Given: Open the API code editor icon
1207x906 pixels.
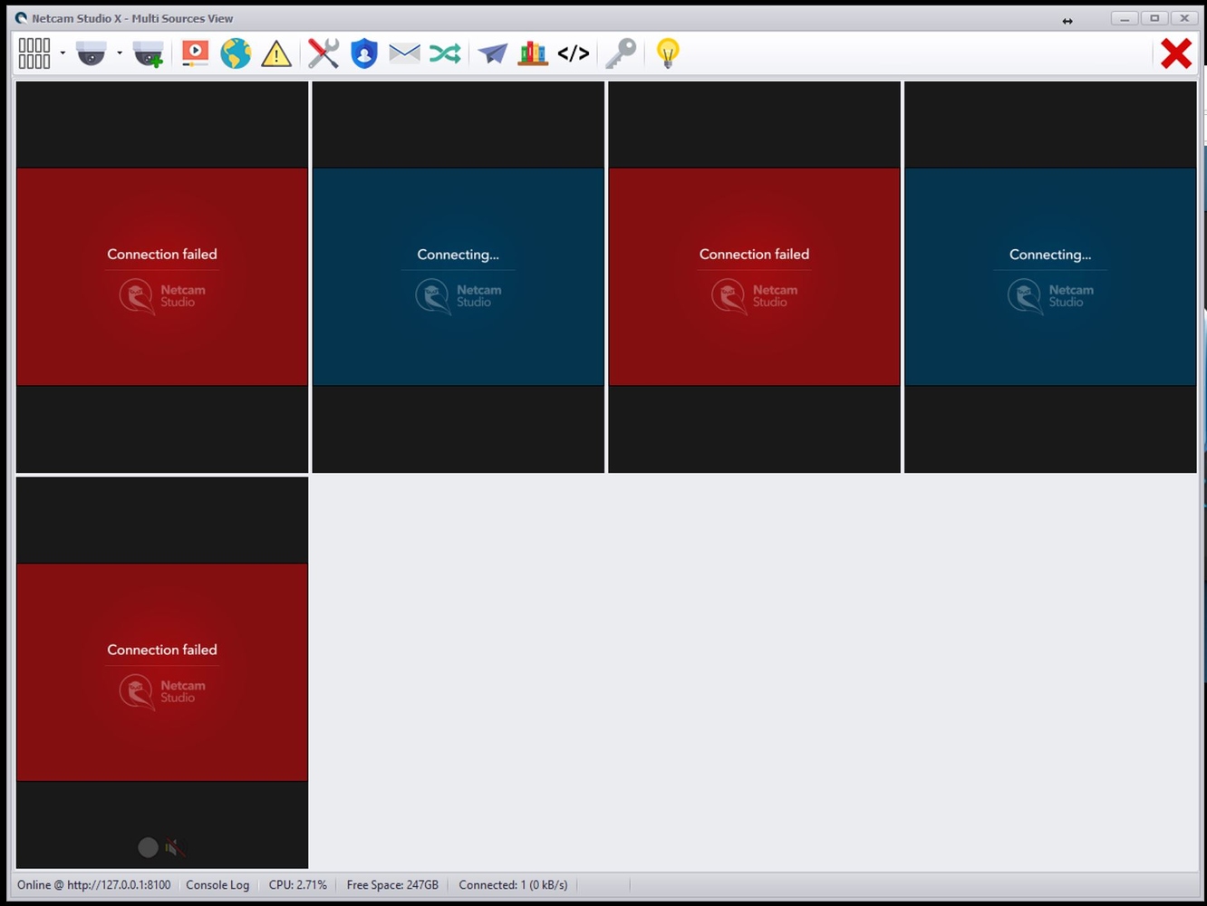Looking at the screenshot, I should click(x=573, y=53).
